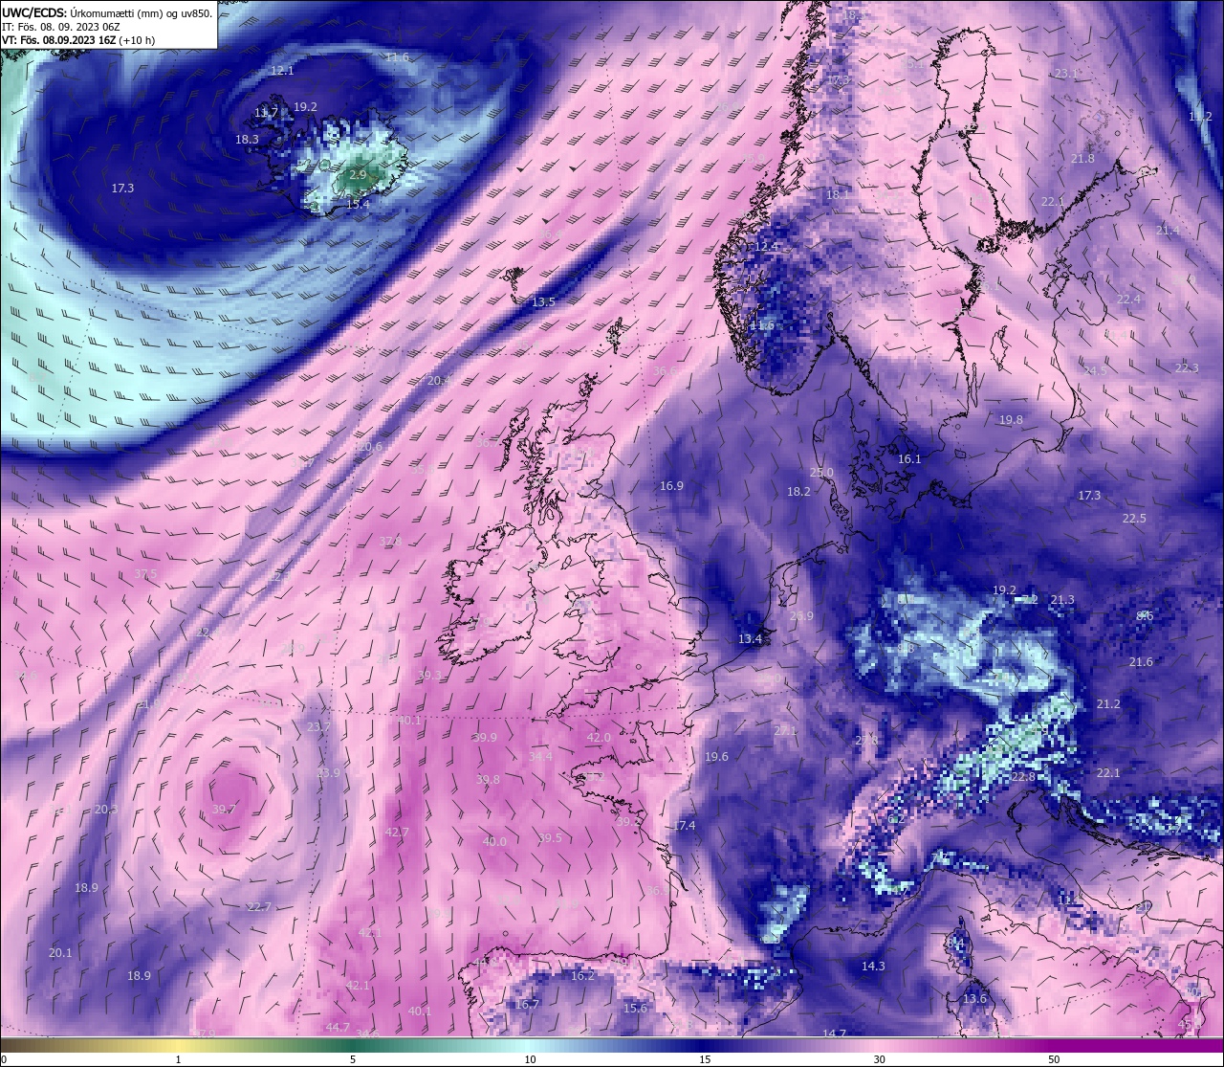Select the 23.7 value label
Image resolution: width=1224 pixels, height=1067 pixels.
coord(318,727)
